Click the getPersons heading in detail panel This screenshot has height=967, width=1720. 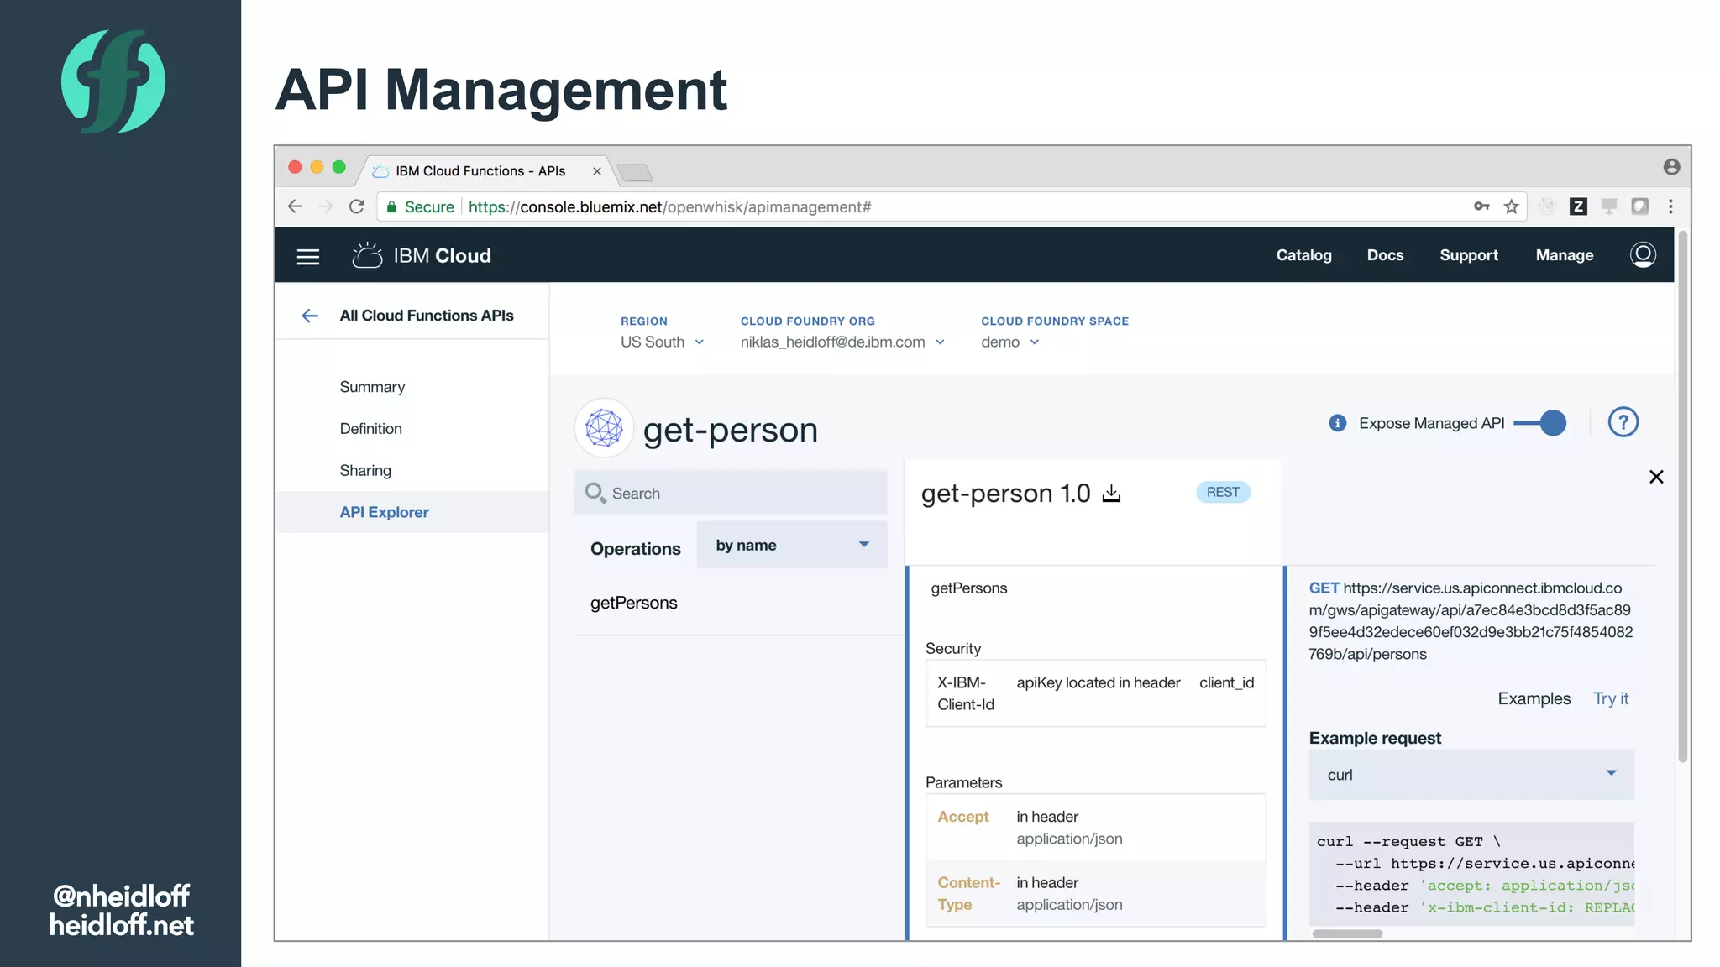pos(968,588)
